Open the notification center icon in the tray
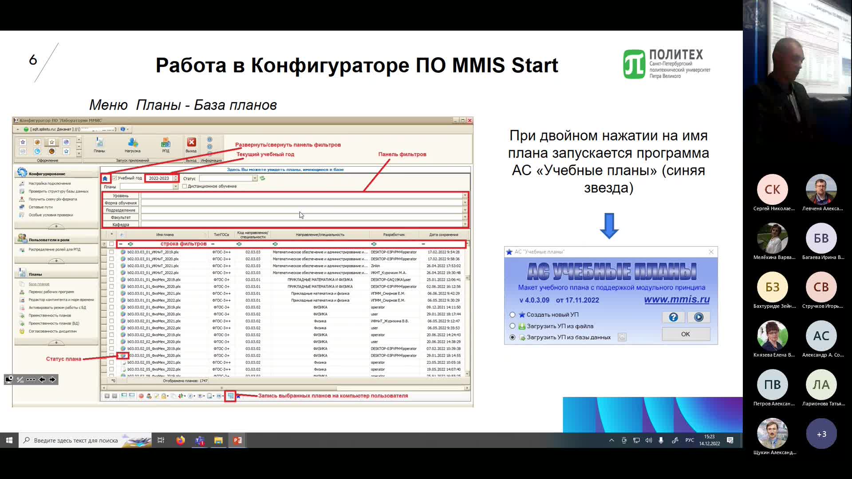Screen dimensions: 852x479 pyautogui.click(x=730, y=440)
